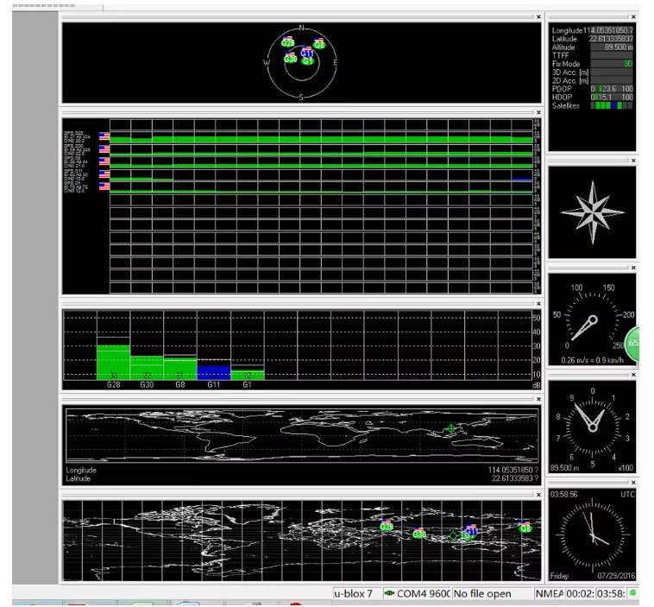Click the G11 satellite marker on the satellite world map
The image size is (654, 607).
471,530
